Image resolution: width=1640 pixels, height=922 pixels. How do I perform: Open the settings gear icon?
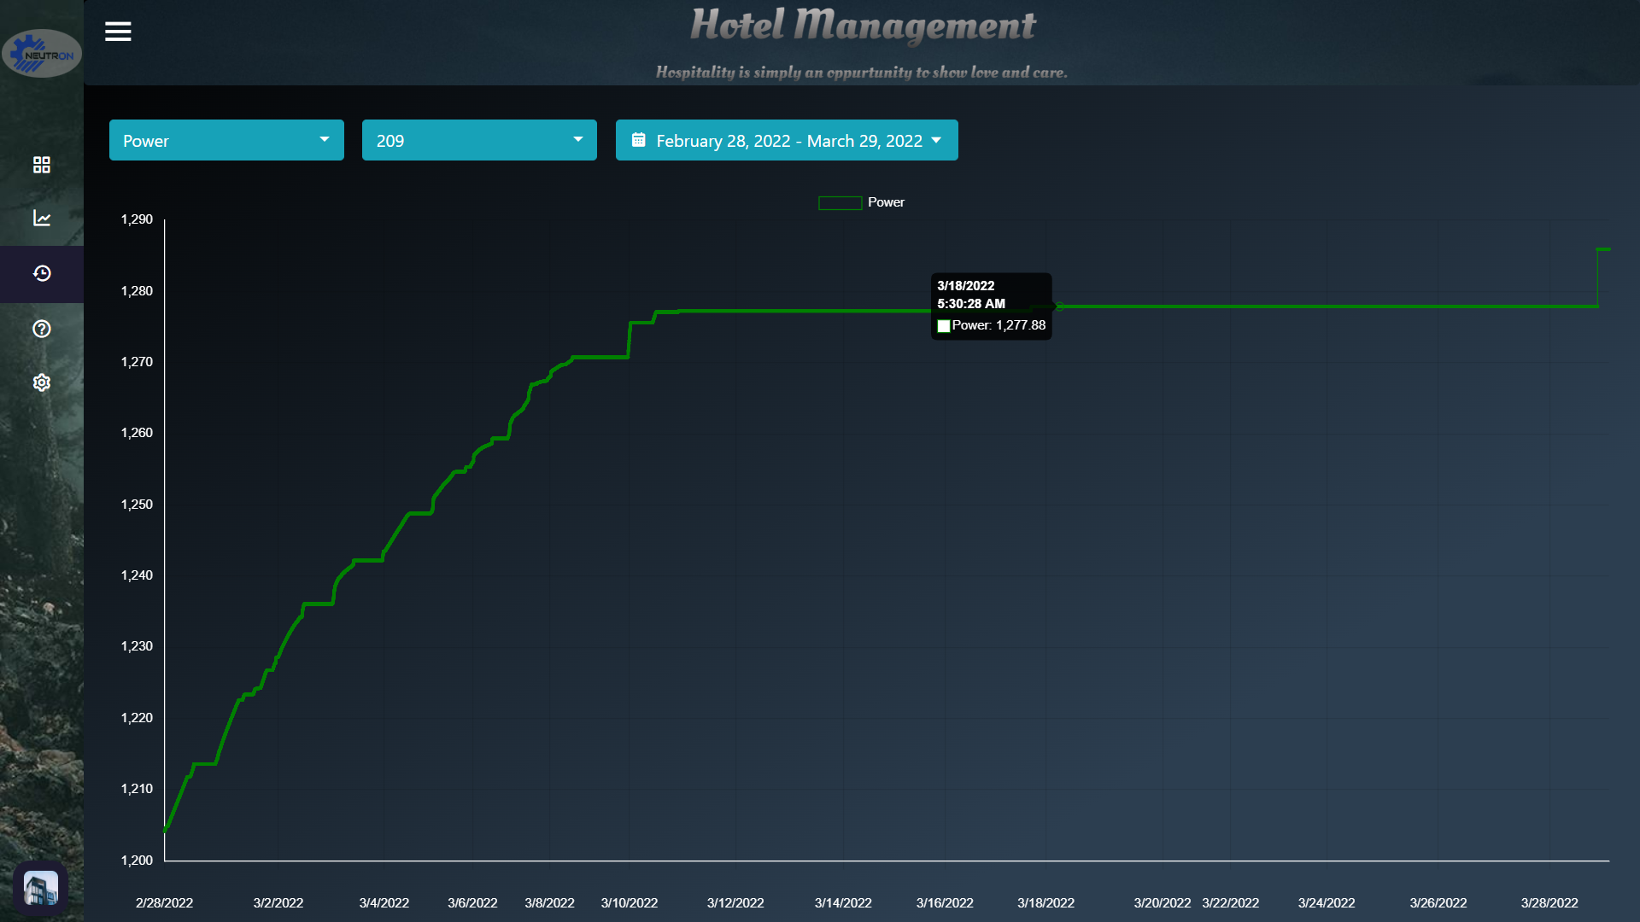point(42,382)
